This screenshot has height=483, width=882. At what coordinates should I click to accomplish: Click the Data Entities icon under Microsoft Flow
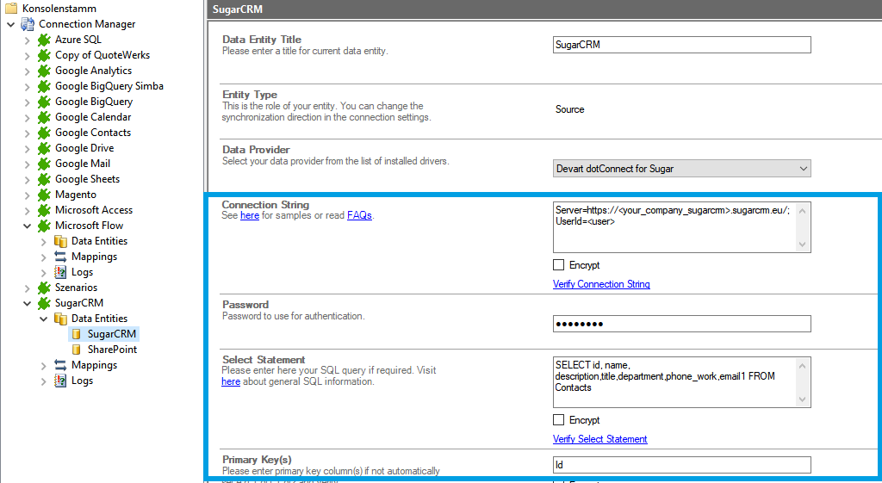(60, 241)
